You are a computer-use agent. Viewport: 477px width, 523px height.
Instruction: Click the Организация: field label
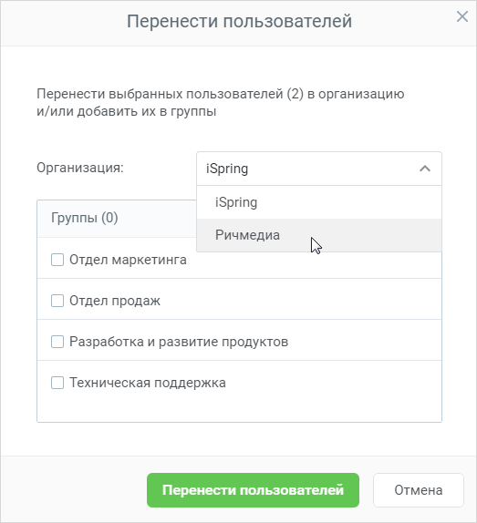point(80,168)
